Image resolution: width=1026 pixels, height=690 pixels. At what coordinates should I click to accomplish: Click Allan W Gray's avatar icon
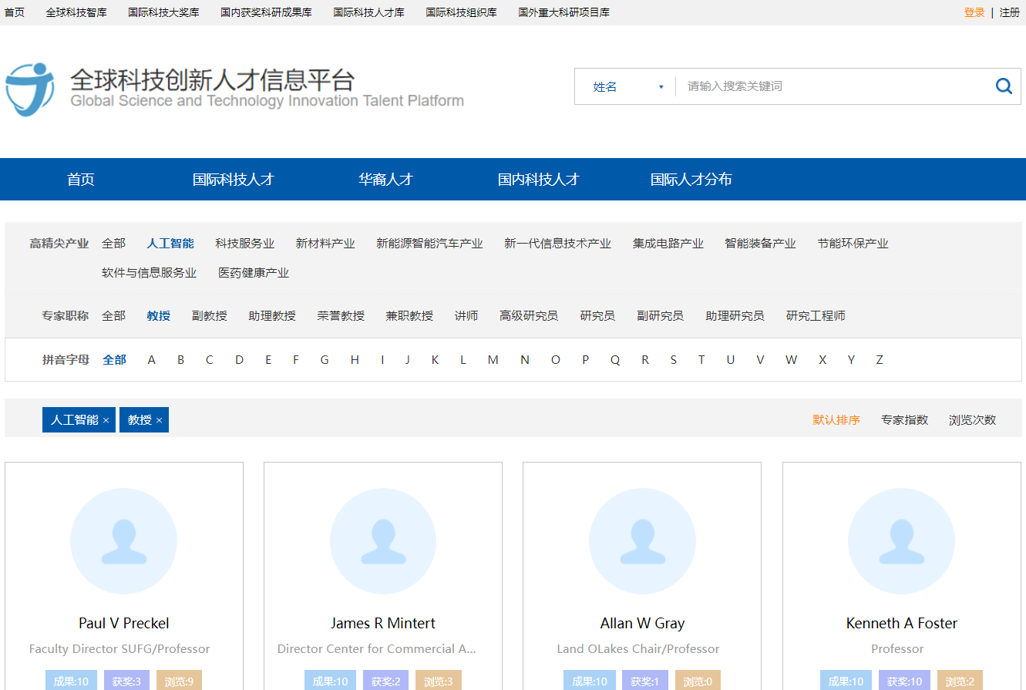coord(642,541)
